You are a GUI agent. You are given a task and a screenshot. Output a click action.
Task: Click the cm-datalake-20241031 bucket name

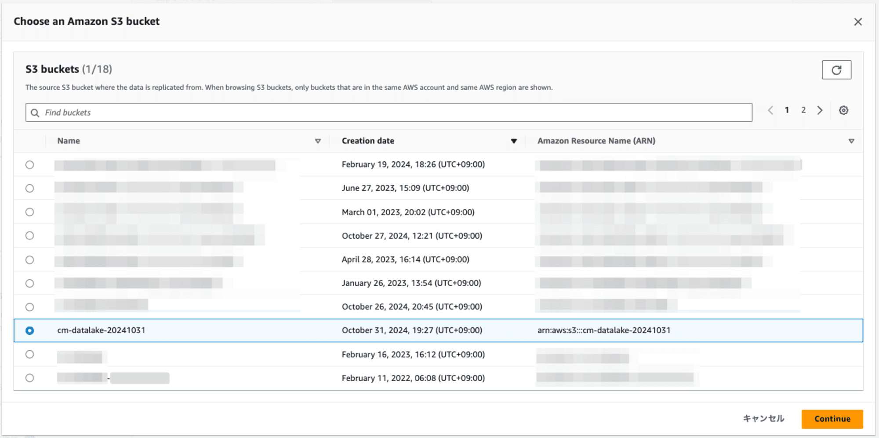(x=101, y=330)
